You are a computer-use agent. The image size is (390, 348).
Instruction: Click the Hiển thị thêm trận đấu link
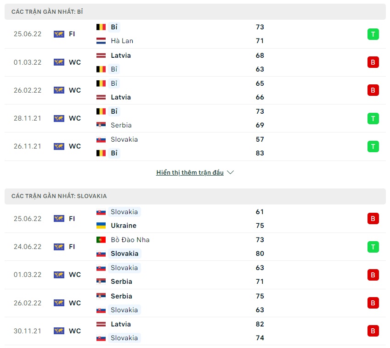[x=190, y=173]
